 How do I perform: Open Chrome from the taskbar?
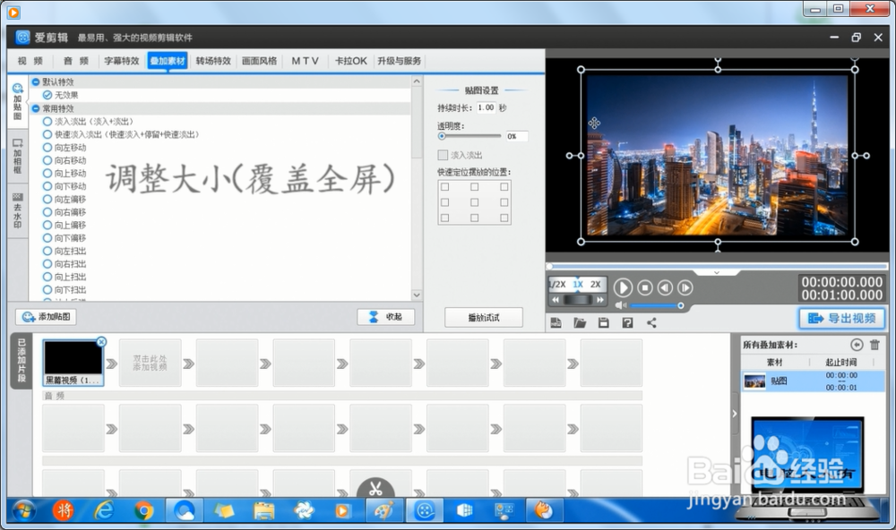pyautogui.click(x=144, y=510)
